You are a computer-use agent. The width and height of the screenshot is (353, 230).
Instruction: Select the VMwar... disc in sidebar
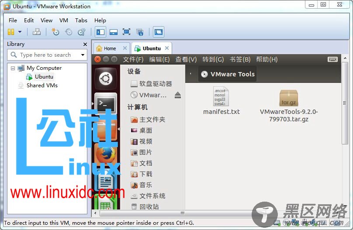[149, 95]
